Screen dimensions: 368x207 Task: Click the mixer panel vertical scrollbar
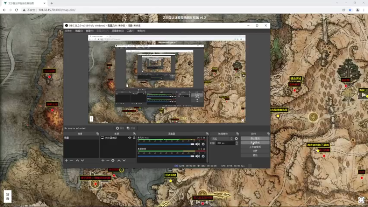point(207,149)
